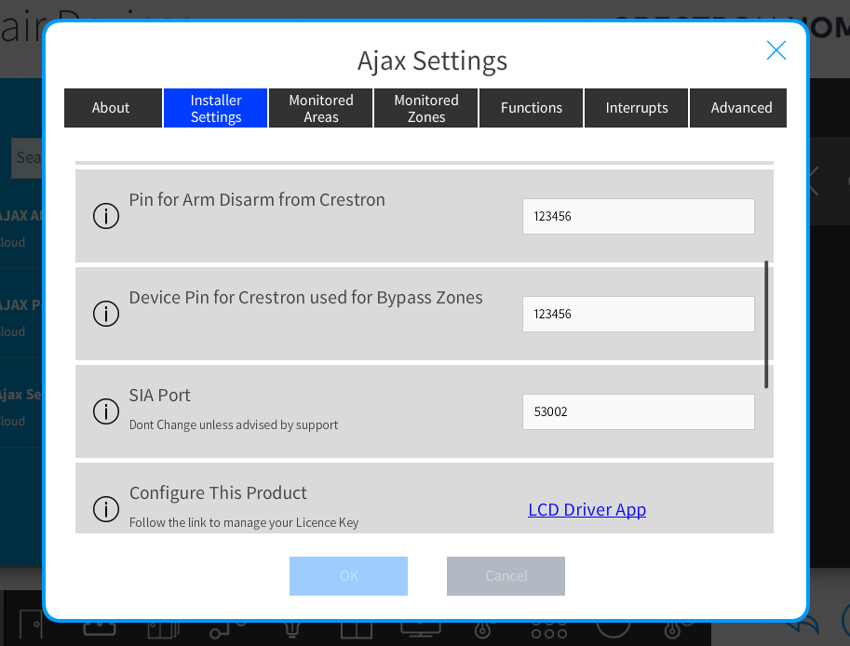Image resolution: width=850 pixels, height=646 pixels.
Task: Click the info icon beside SIA Port
Action: pos(106,410)
